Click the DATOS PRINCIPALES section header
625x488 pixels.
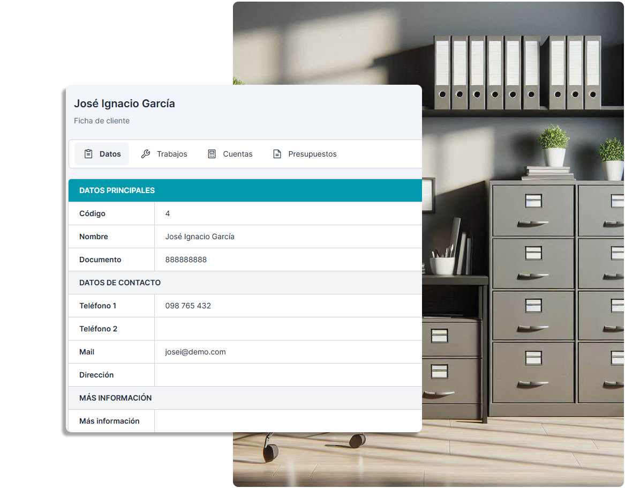click(117, 190)
